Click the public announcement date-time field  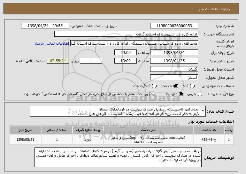click(45, 26)
